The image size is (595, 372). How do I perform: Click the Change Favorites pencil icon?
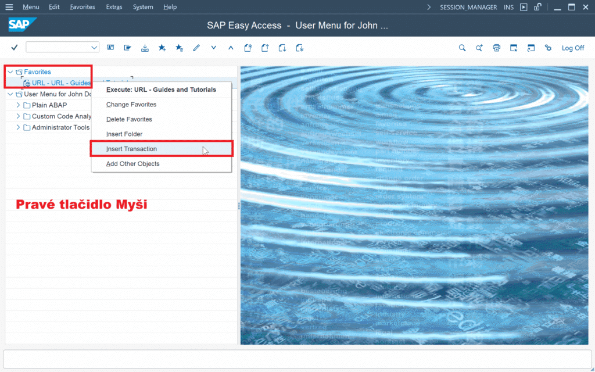coord(196,48)
